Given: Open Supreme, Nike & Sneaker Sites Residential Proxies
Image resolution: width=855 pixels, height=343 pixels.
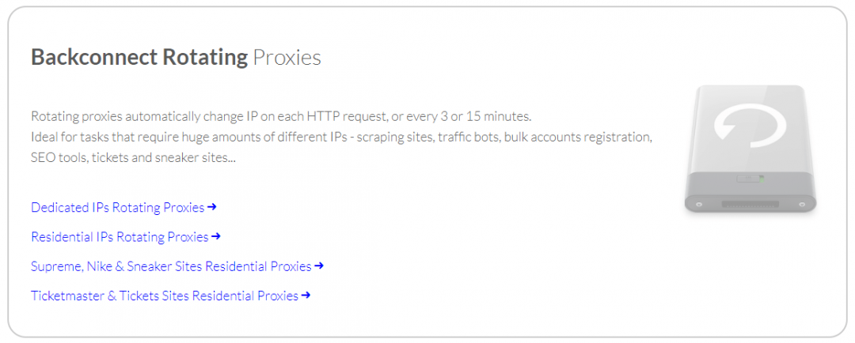Looking at the screenshot, I should click(171, 266).
